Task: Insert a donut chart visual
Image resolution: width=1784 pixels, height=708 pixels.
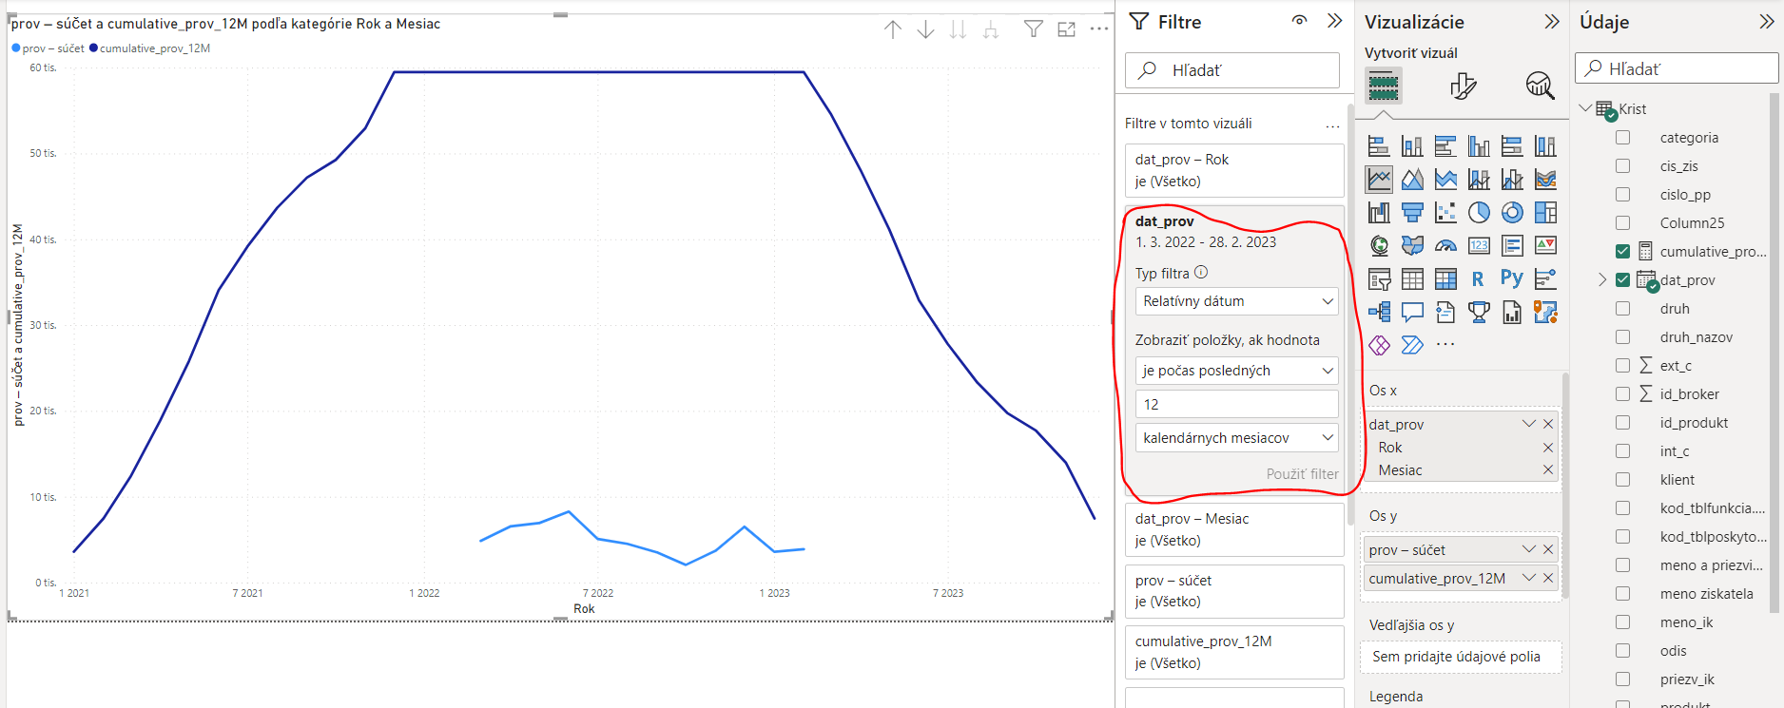Action: click(1512, 212)
